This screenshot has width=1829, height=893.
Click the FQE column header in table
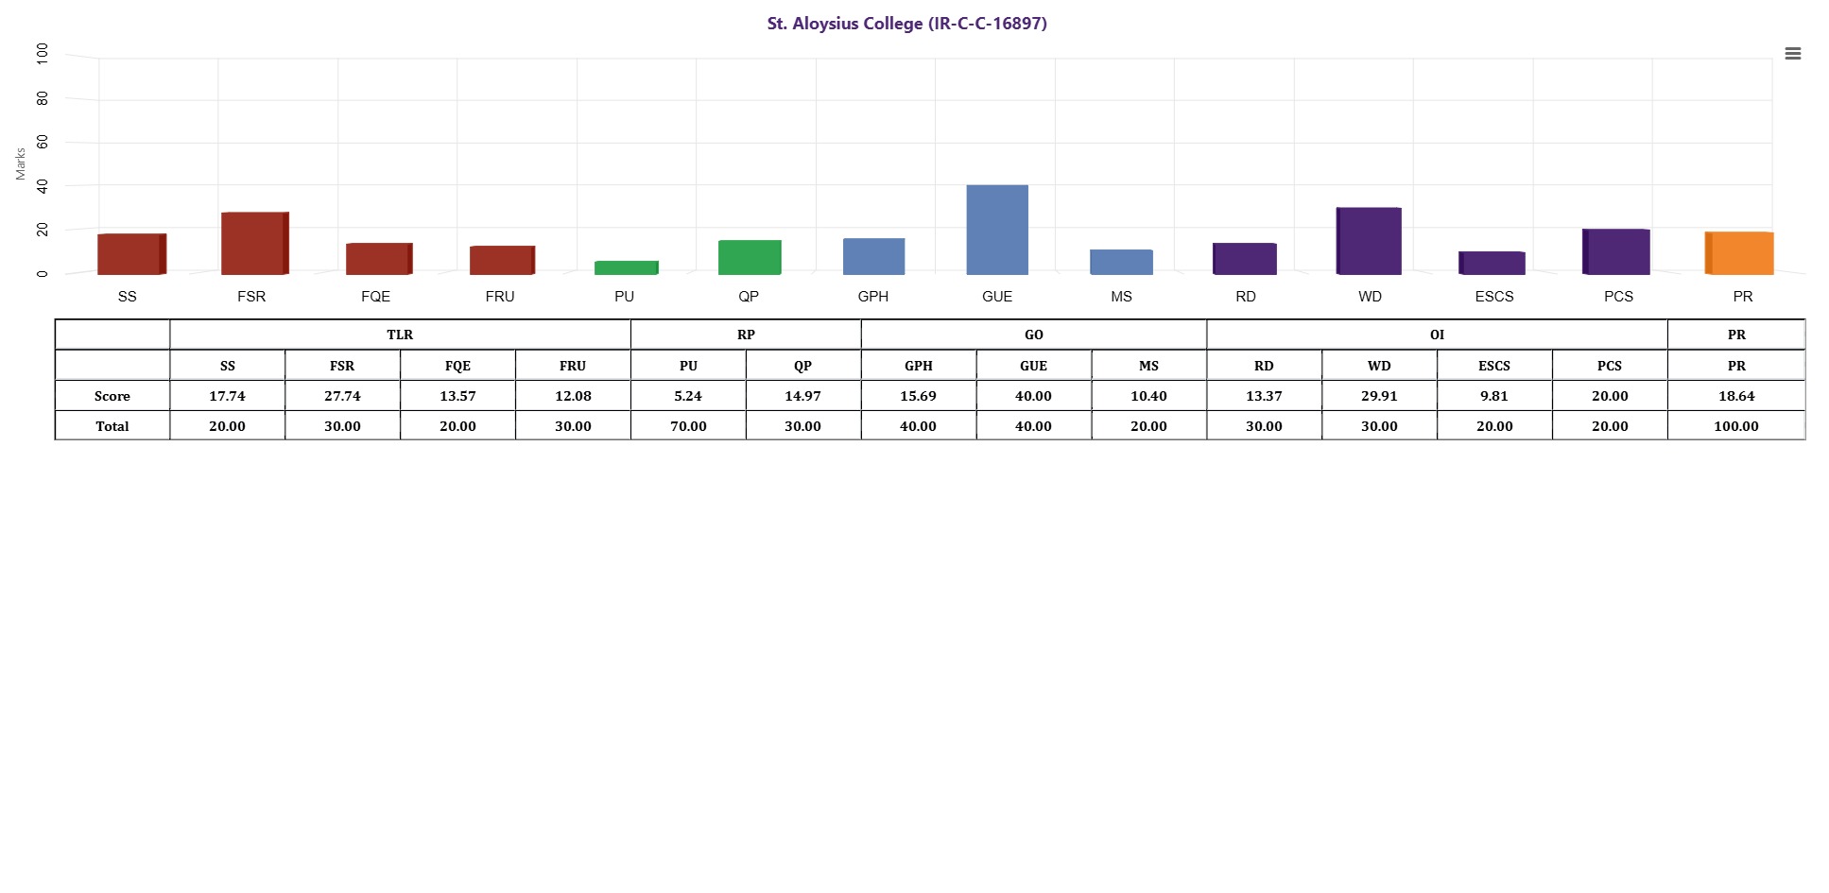(x=457, y=366)
